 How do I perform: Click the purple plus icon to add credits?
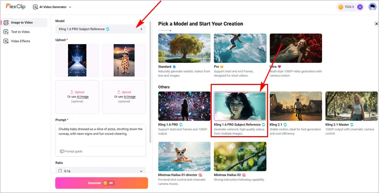pos(360,7)
